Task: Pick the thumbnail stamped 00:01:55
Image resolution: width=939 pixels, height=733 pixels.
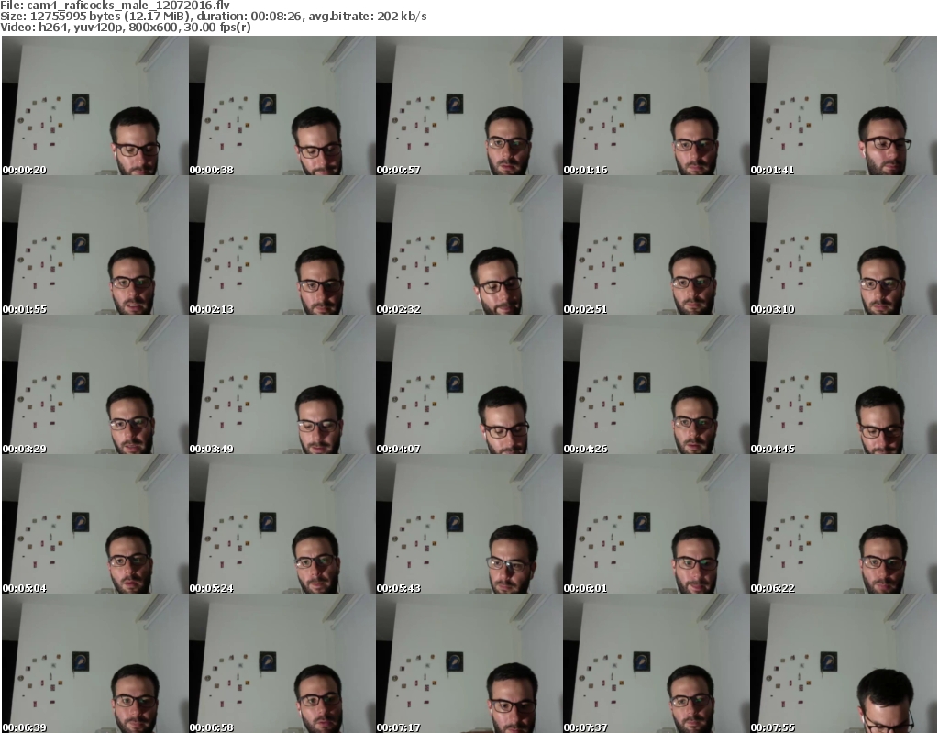Action: coord(95,245)
